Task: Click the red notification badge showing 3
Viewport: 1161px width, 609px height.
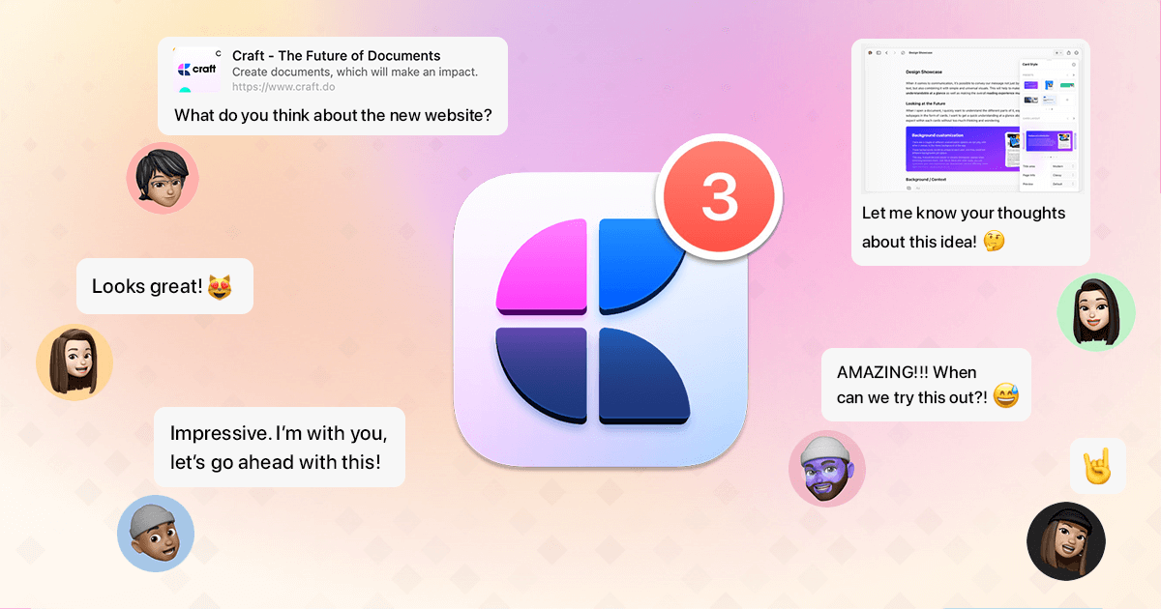Action: 718,196
